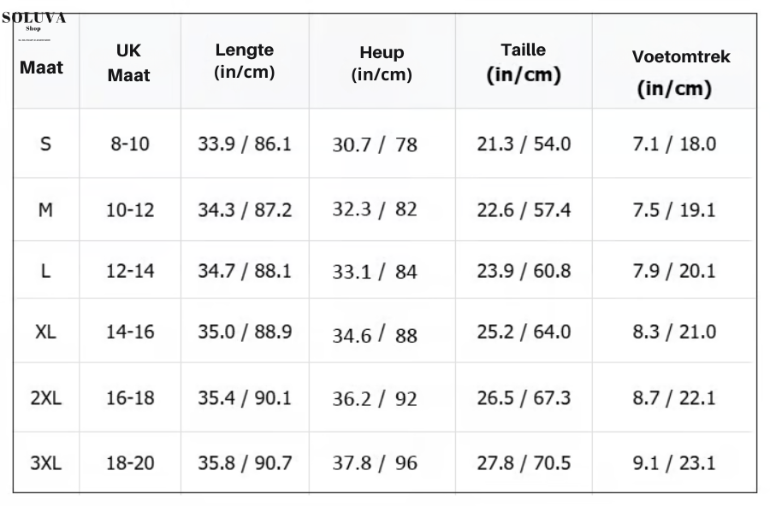The height and width of the screenshot is (506, 770).
Task: Click UK size 8-10 cell
Action: tap(130, 144)
